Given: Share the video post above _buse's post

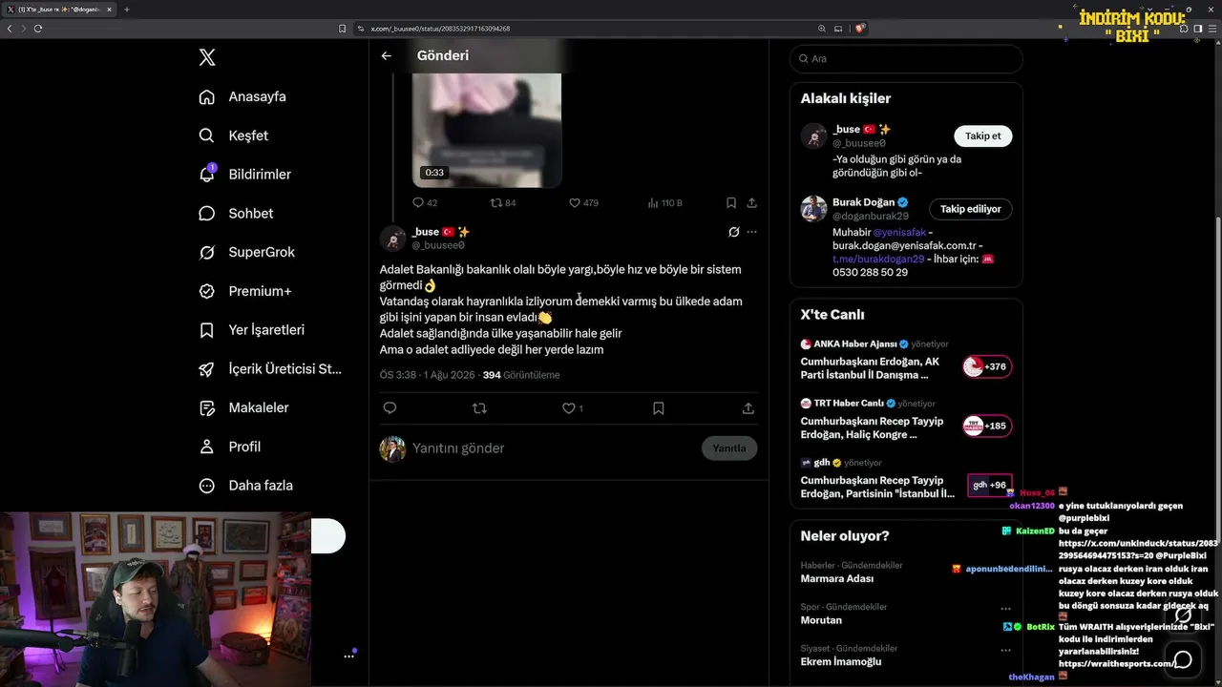Looking at the screenshot, I should (752, 202).
